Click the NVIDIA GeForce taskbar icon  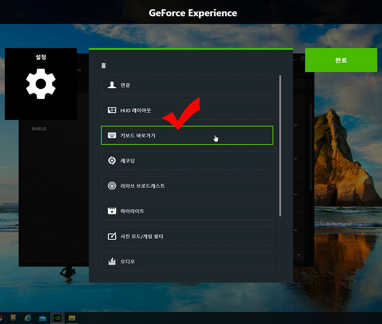57,318
